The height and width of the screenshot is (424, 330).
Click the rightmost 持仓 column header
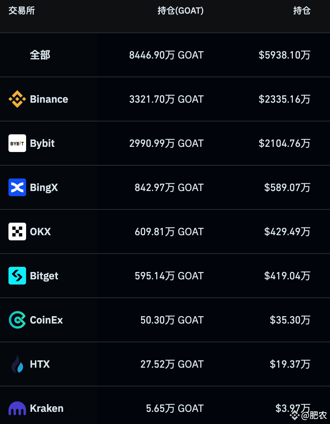[x=301, y=11]
